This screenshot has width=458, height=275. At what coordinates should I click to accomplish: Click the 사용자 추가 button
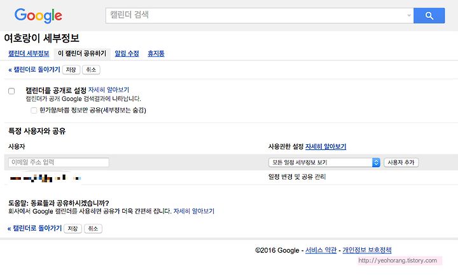(x=401, y=163)
